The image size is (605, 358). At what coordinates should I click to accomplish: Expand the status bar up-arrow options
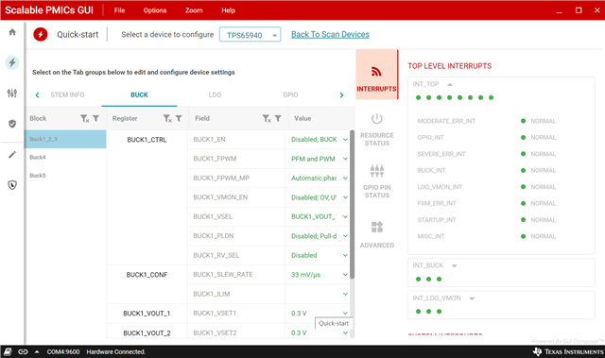[37, 351]
